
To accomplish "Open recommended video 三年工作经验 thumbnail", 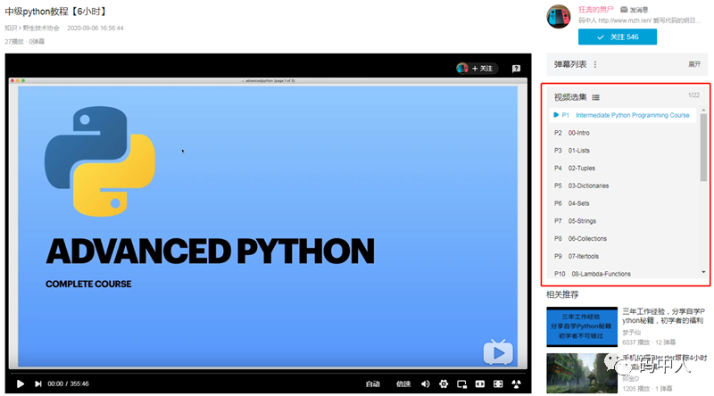I will (x=582, y=326).
